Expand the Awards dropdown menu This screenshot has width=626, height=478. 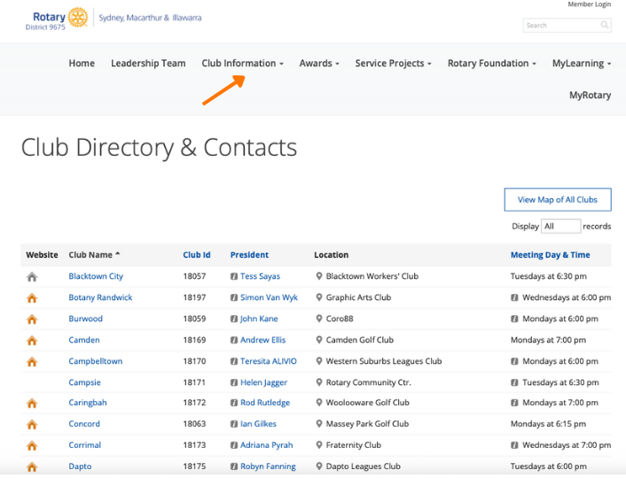[319, 64]
